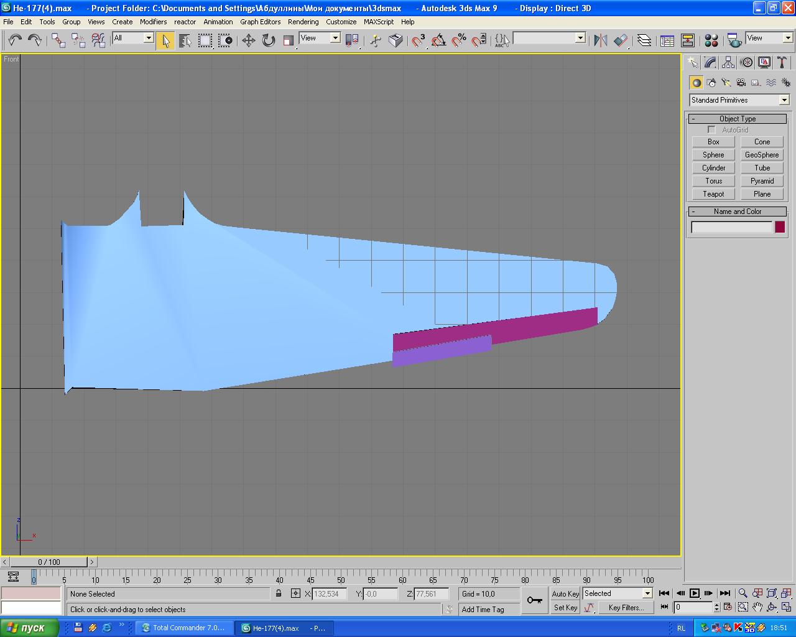Toggle Auto Key animation mode
This screenshot has width=796, height=637.
pos(565,593)
